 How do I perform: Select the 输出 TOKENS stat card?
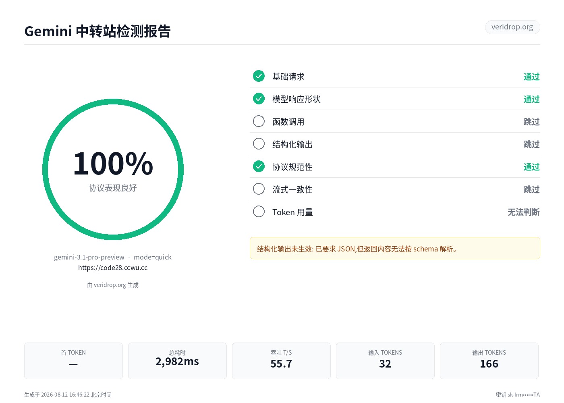(x=489, y=361)
